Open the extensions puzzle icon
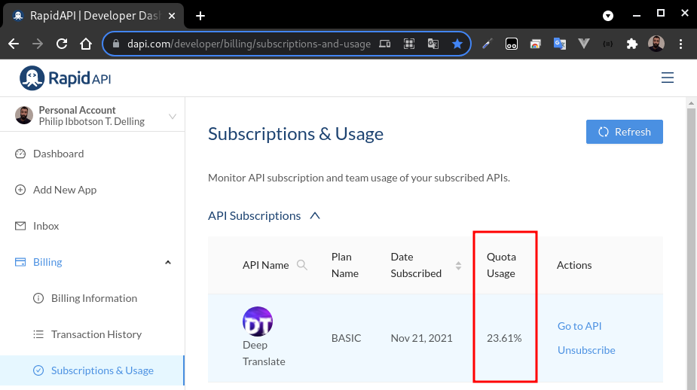The image size is (697, 390). tap(631, 44)
